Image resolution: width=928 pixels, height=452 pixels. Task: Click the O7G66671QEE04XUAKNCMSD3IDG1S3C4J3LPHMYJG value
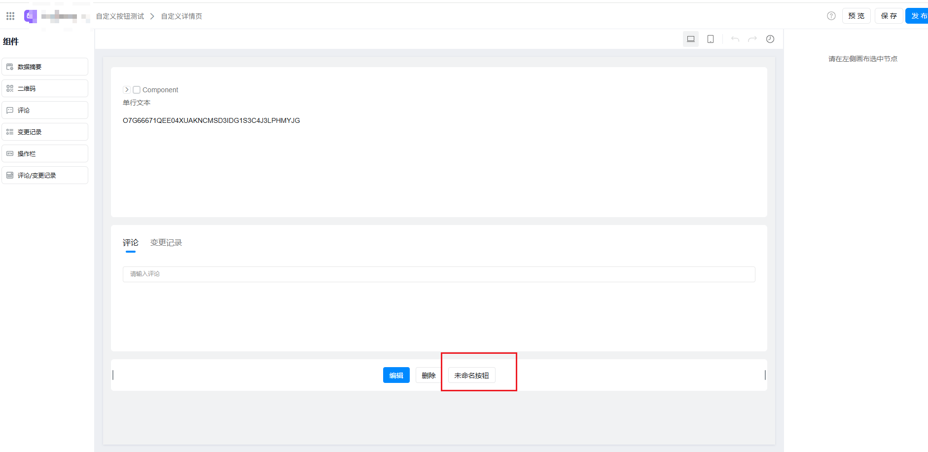(x=212, y=120)
